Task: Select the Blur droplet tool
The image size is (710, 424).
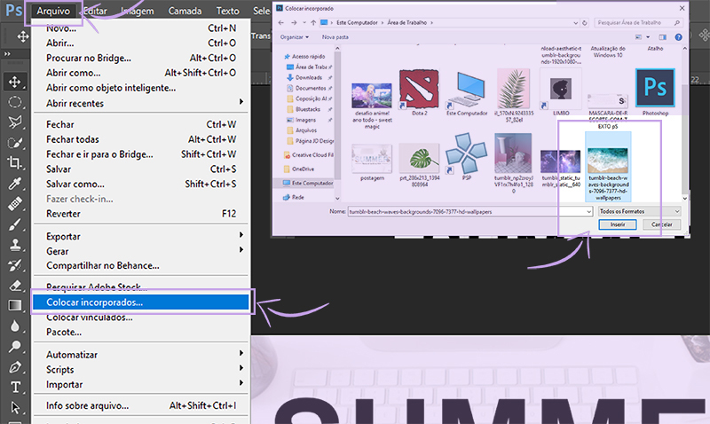Action: coord(15,326)
